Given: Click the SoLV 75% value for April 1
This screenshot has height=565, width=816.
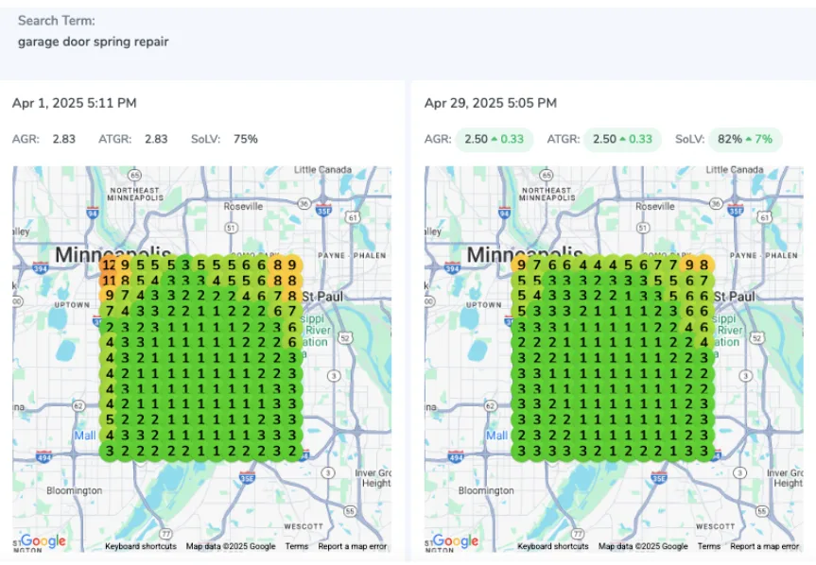Looking at the screenshot, I should [246, 139].
